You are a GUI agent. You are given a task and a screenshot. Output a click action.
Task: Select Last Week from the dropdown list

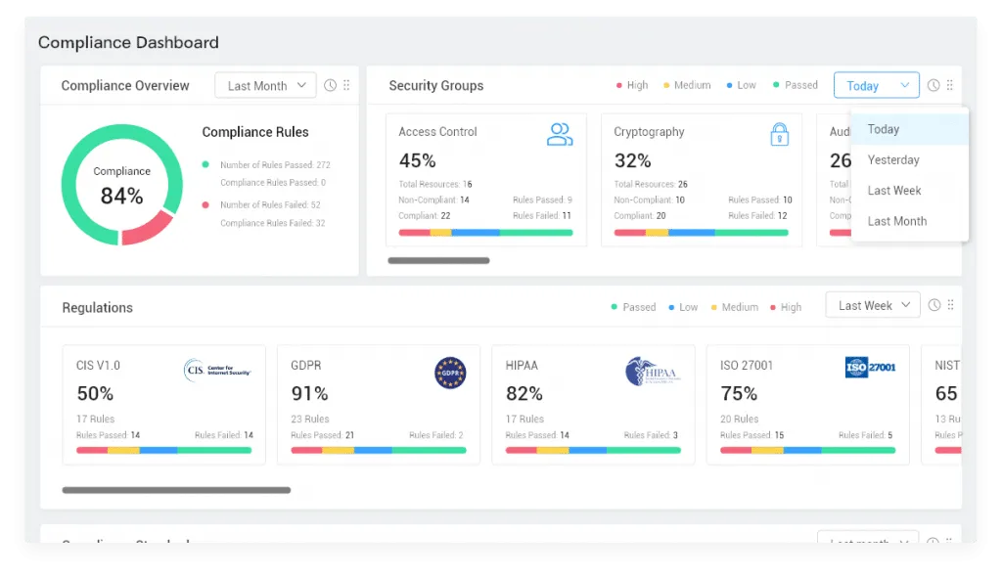coord(910,191)
